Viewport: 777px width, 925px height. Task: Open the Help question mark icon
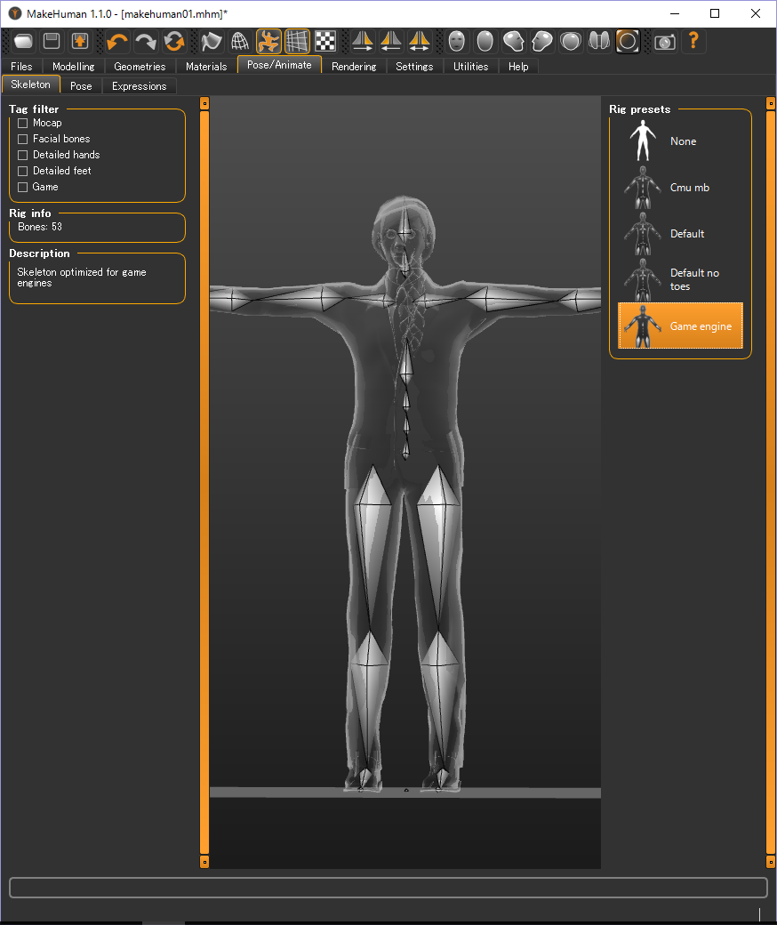tap(693, 41)
